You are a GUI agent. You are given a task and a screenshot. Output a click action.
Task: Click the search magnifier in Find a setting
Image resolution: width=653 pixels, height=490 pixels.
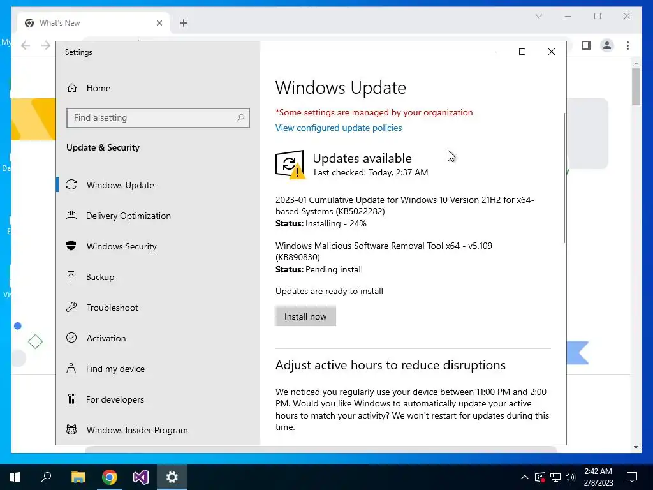pyautogui.click(x=240, y=118)
